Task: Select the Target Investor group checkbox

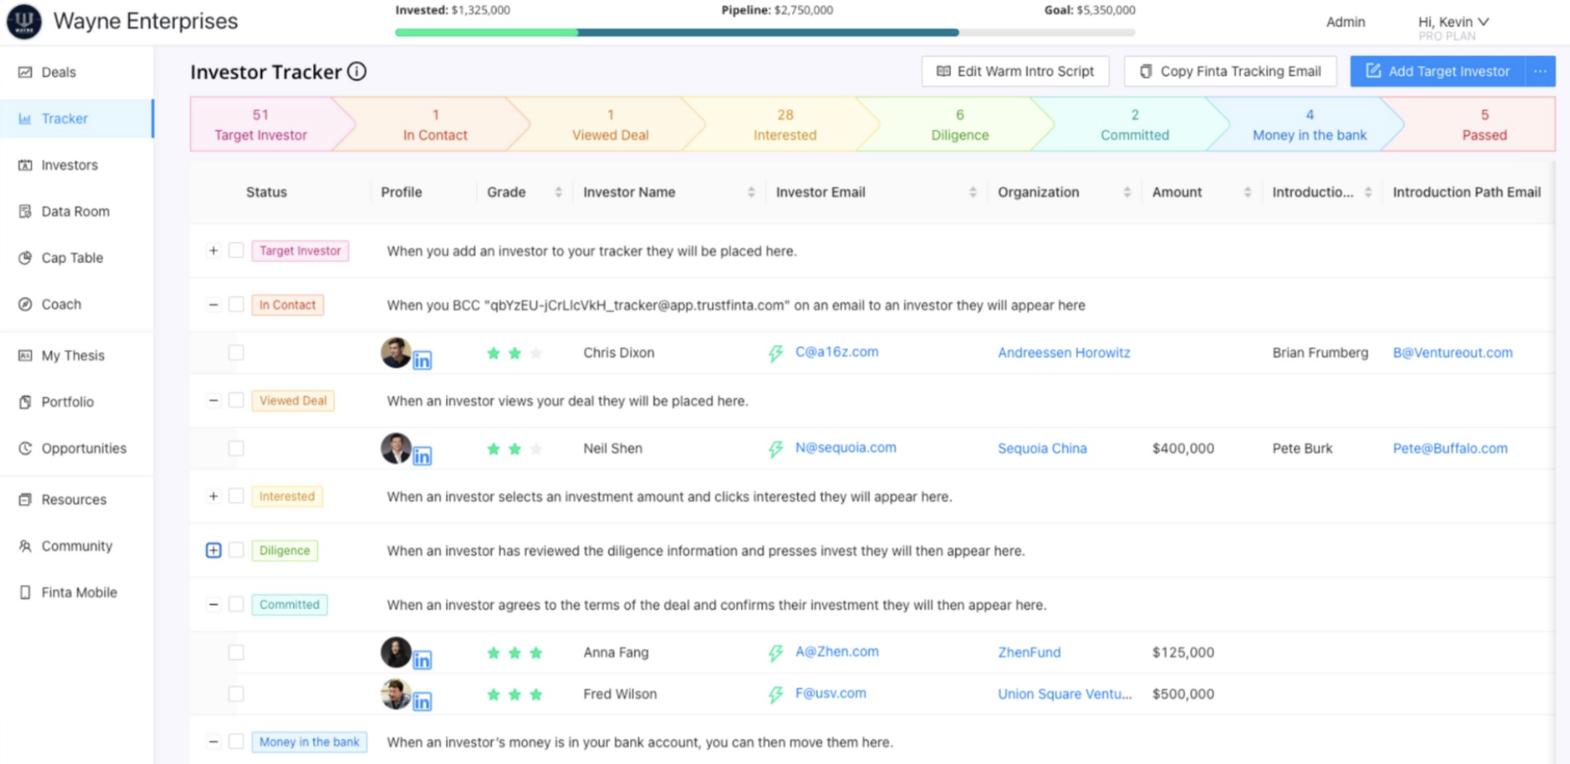Action: (x=236, y=251)
